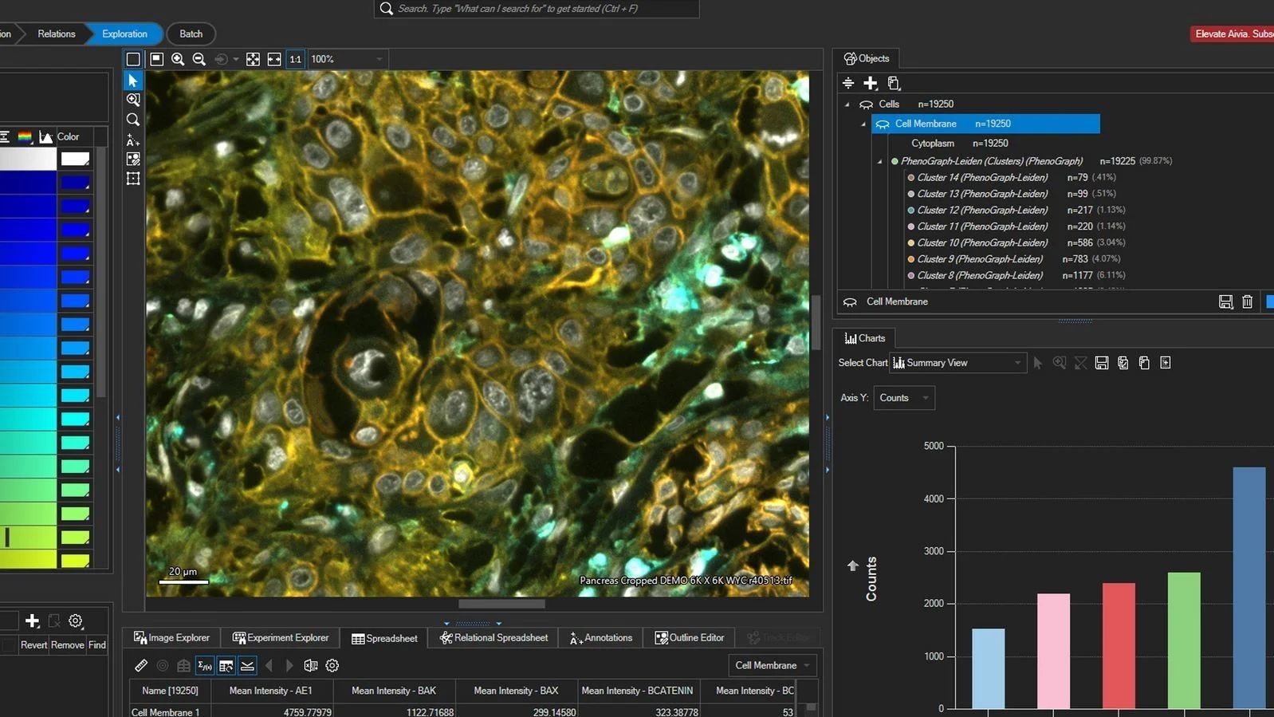
Task: Open spreadsheet settings gear
Action: (332, 665)
